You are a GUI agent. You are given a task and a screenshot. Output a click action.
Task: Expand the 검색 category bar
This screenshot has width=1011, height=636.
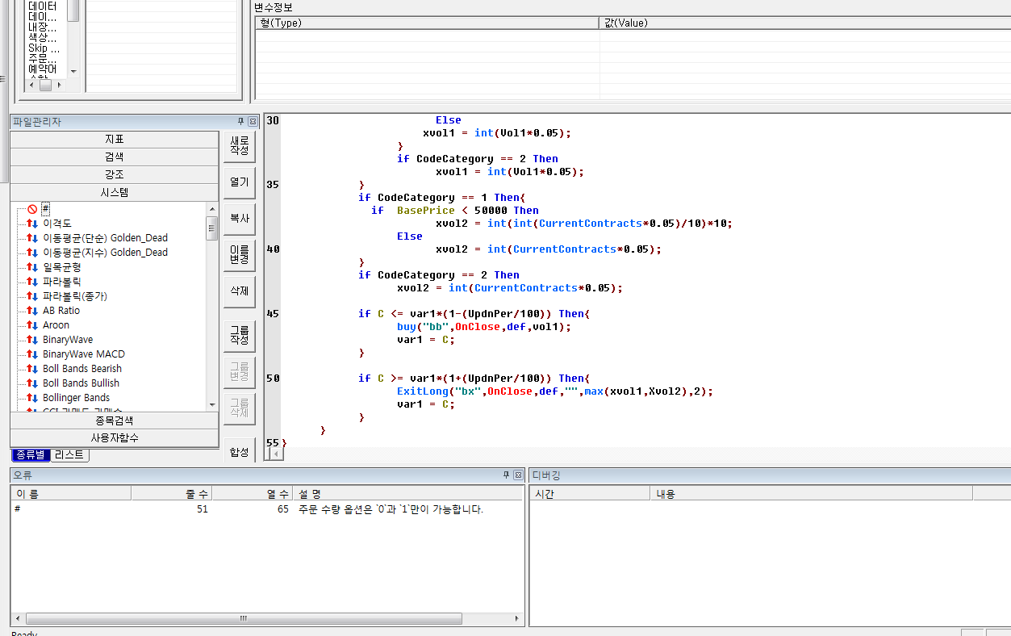click(x=115, y=157)
